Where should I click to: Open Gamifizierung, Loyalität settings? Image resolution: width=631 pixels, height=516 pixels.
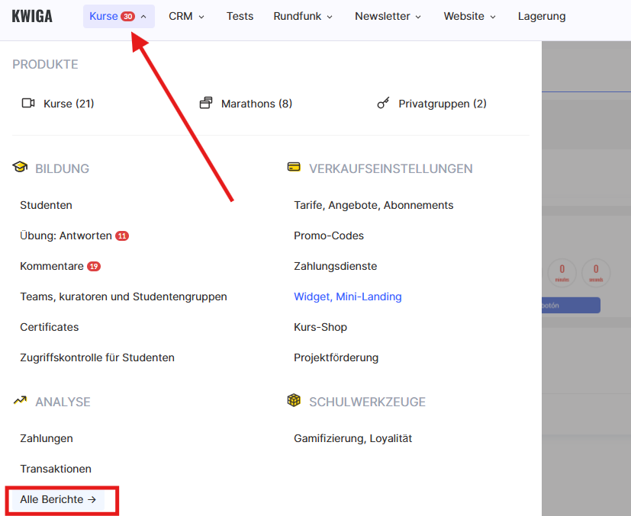[353, 438]
